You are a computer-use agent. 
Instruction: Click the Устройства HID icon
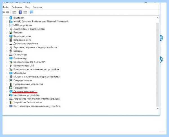tap(11, 99)
